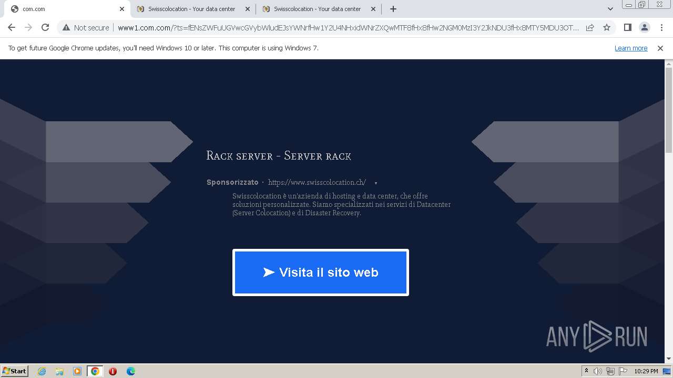Toggle the Chrome side panel

[627, 28]
